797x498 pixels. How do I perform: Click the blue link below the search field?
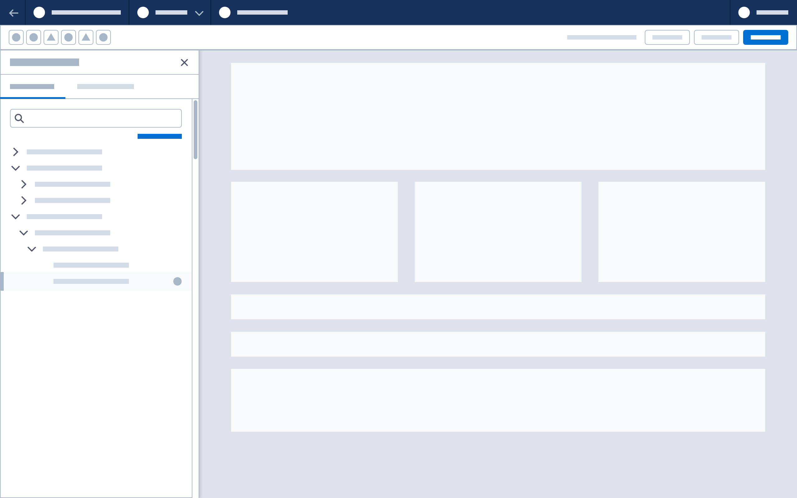coord(160,136)
